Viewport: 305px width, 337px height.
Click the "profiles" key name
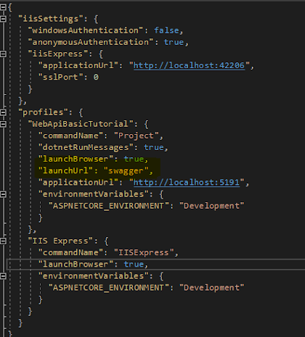[x=43, y=112]
